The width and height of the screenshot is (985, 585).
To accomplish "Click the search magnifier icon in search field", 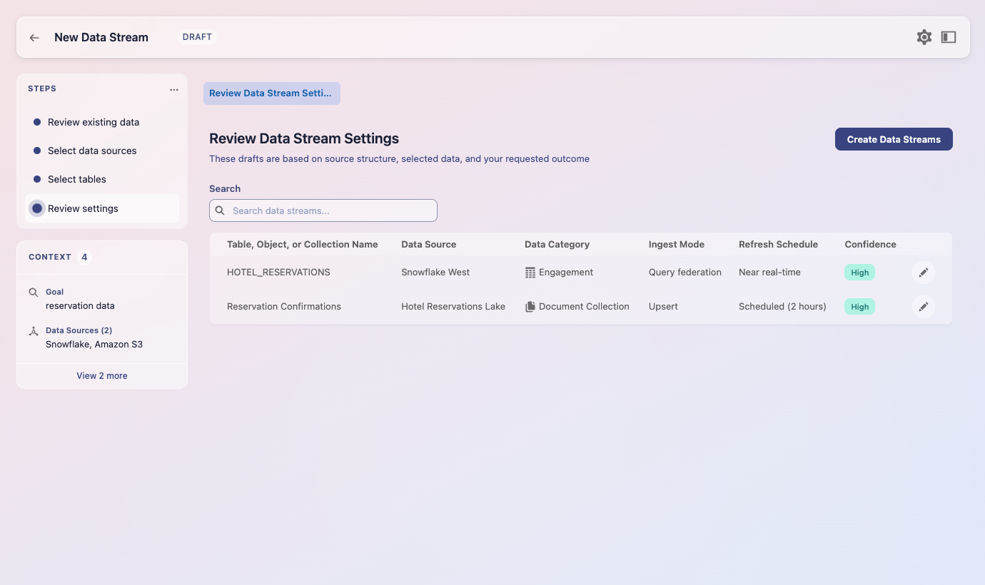I will (x=220, y=210).
